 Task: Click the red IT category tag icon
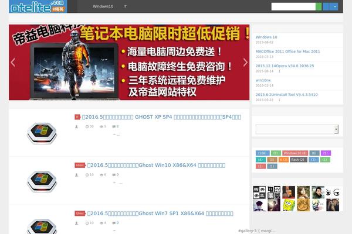click(x=77, y=117)
